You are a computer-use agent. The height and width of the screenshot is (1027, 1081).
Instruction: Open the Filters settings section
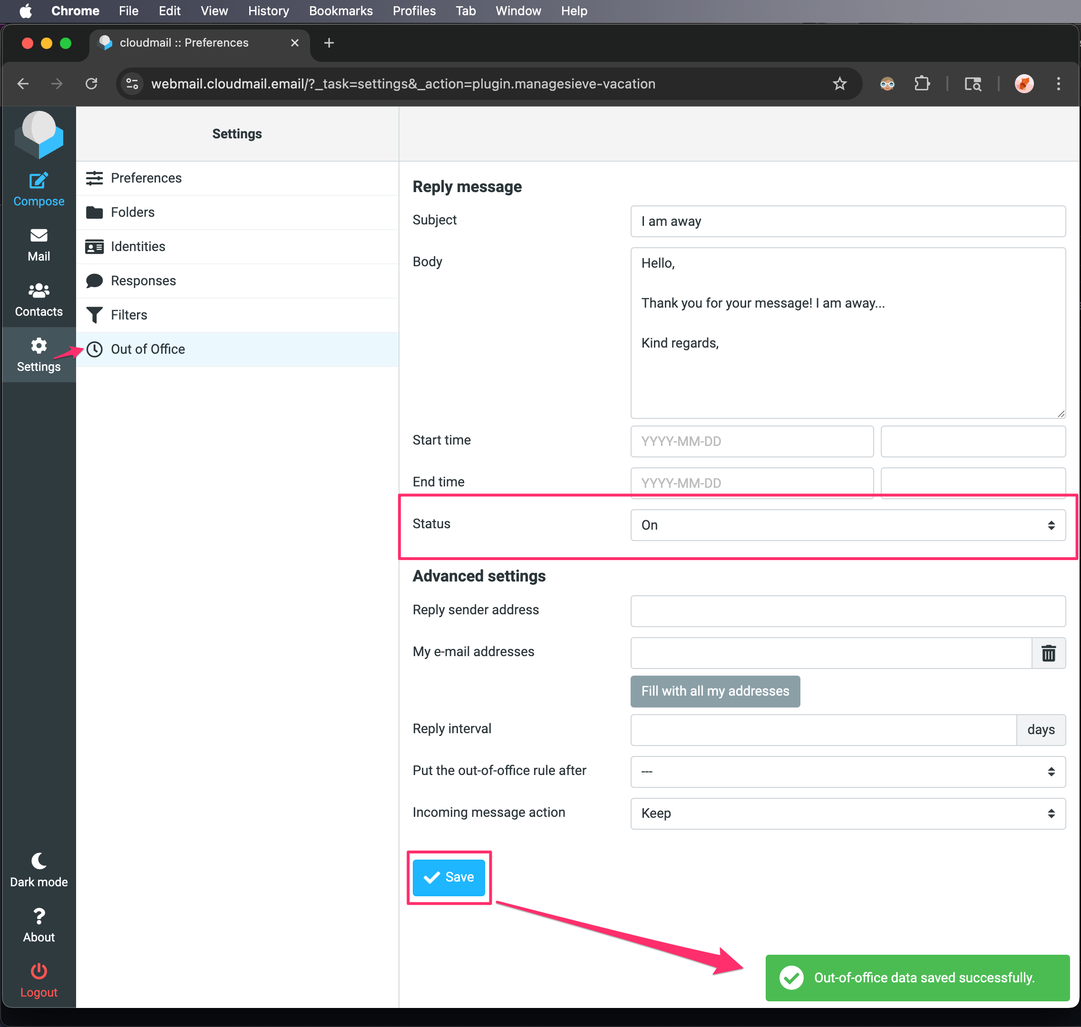129,315
